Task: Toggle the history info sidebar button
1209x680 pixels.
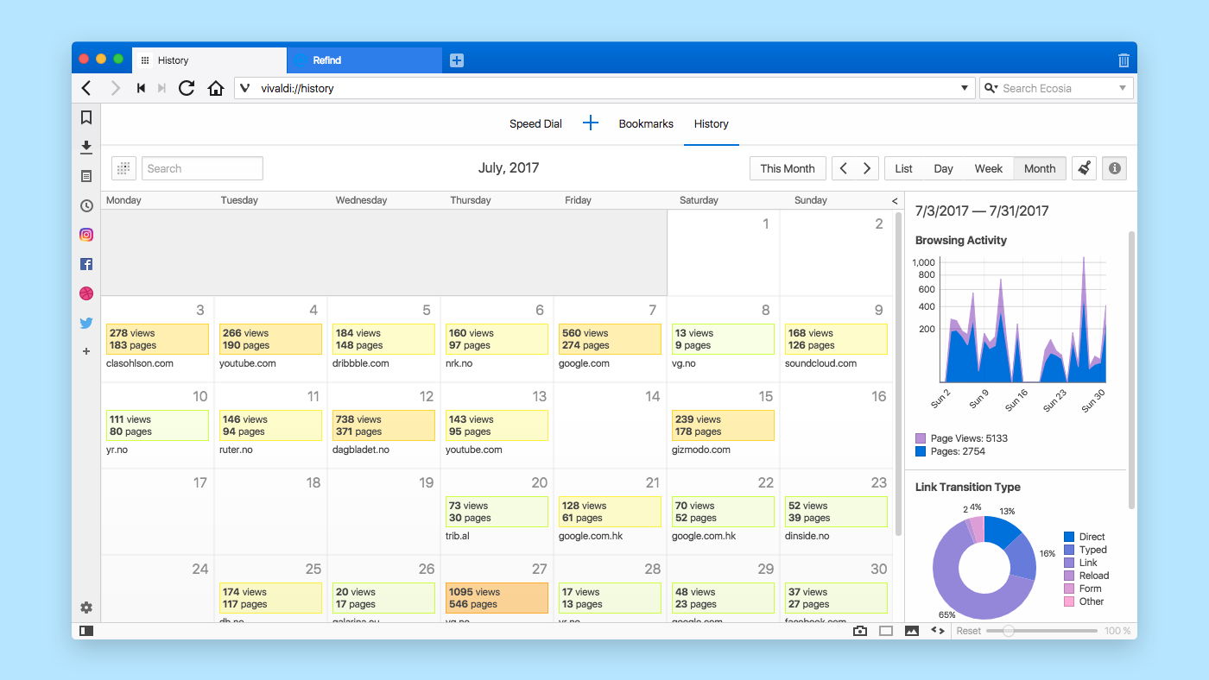Action: tap(1114, 168)
